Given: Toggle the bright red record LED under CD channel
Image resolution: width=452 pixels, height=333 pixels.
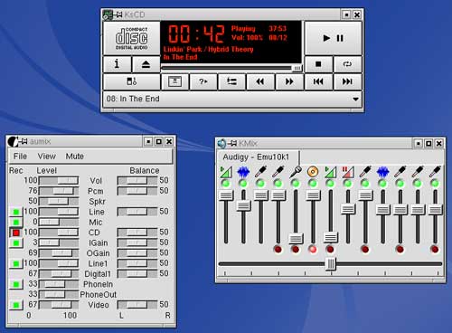Looking at the screenshot, I should pyautogui.click(x=313, y=250).
